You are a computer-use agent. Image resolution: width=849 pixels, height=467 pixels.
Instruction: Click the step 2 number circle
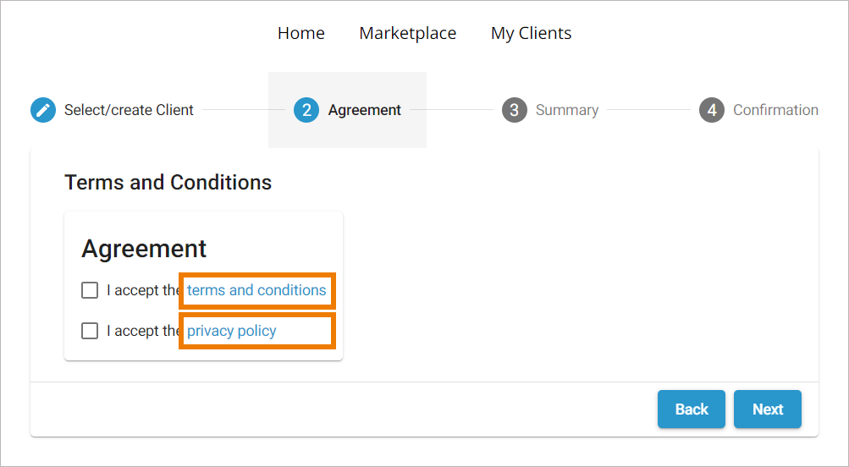[306, 110]
